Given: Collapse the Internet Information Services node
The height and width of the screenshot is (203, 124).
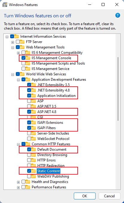Looking at the screenshot, I should (x=7, y=37).
